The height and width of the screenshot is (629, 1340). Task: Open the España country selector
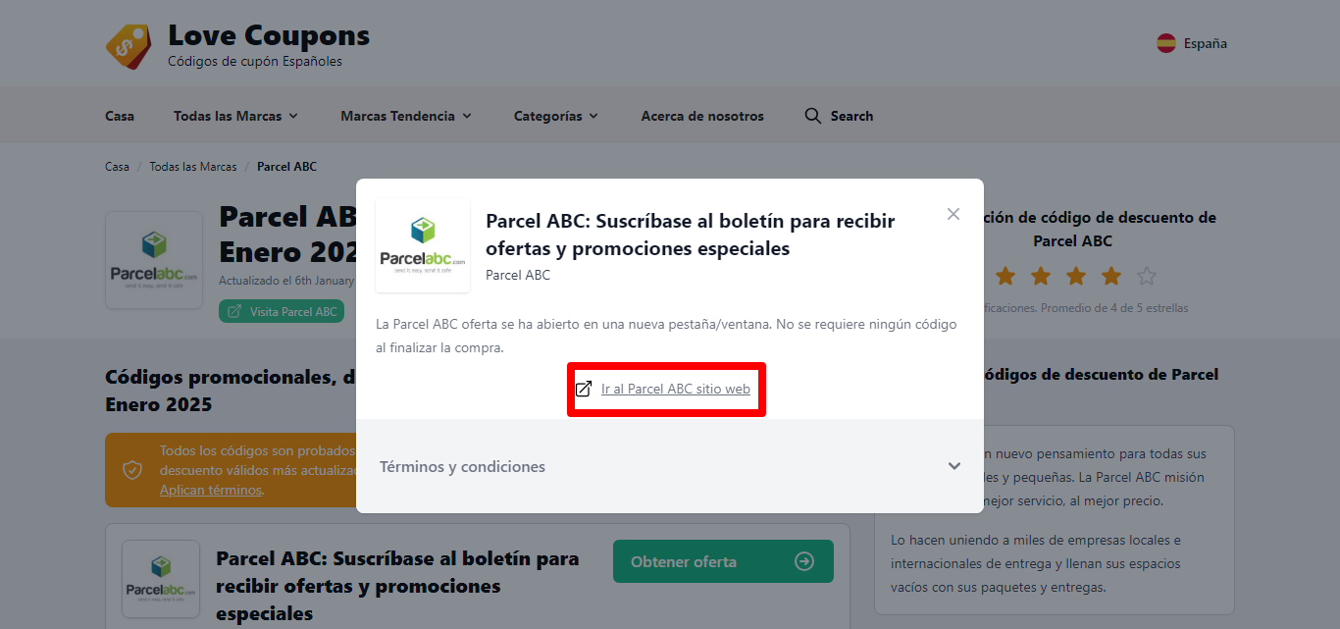(1192, 43)
